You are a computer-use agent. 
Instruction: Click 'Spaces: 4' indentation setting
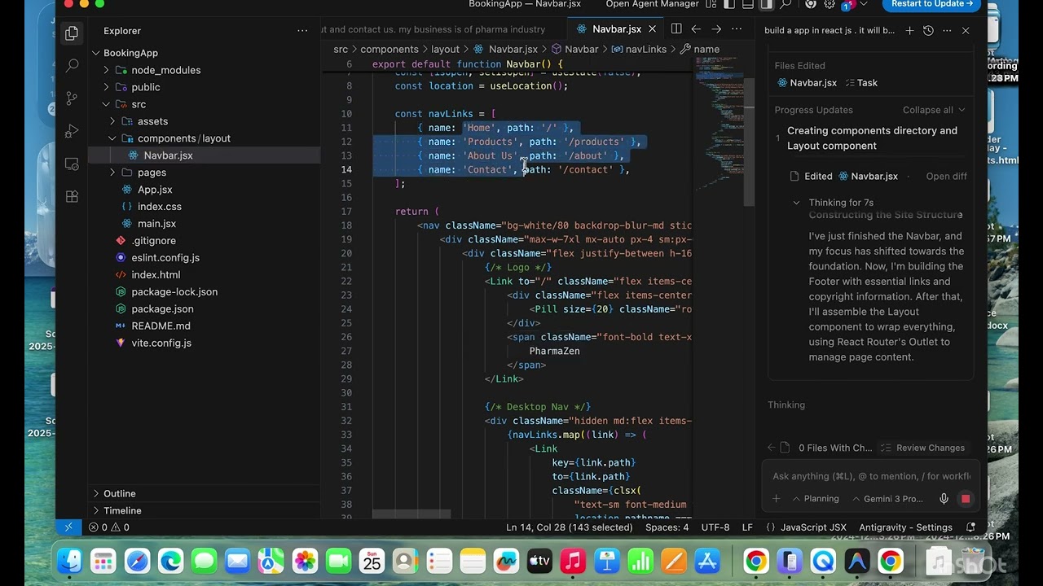667,527
